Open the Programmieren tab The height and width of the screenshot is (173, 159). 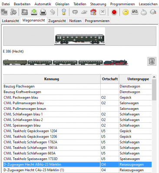click(97, 21)
